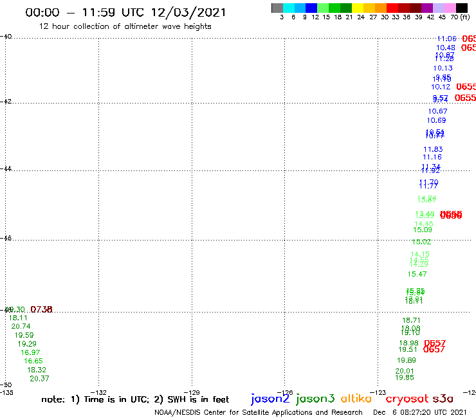The width and height of the screenshot is (476, 418).
Task: Click the 19.89 wave height value
Action: [407, 360]
